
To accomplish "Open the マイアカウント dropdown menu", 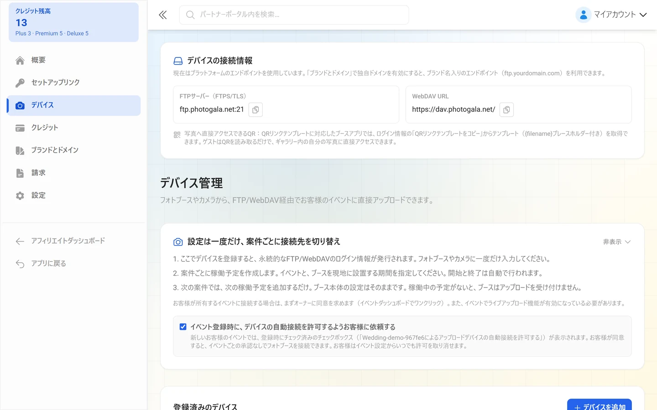I will pos(611,15).
